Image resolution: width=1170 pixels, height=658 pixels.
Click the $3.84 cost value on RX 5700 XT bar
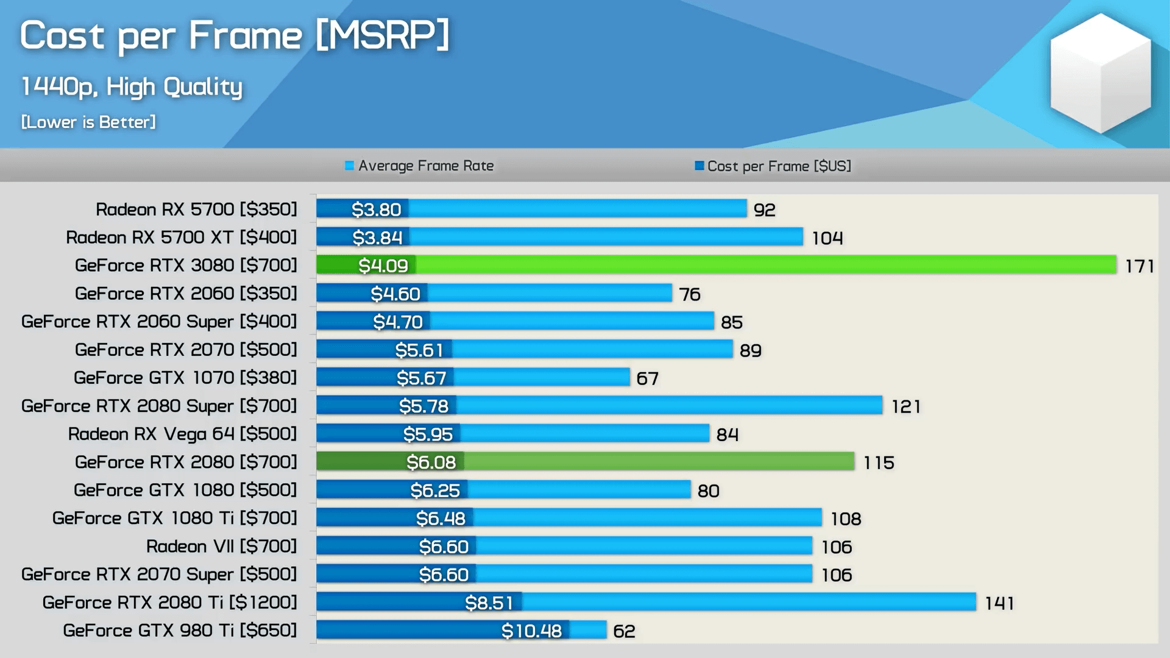(377, 238)
